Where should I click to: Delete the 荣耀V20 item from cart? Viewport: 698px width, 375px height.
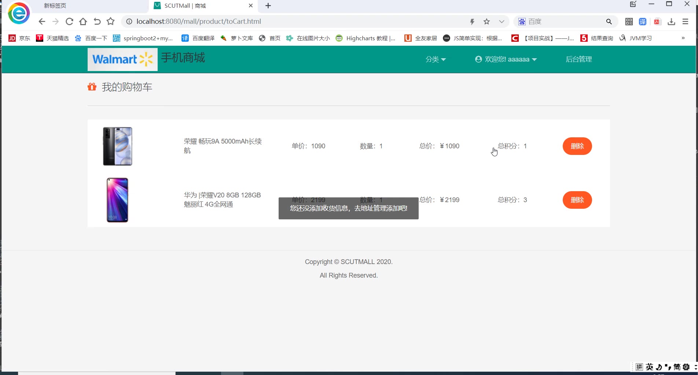point(577,200)
